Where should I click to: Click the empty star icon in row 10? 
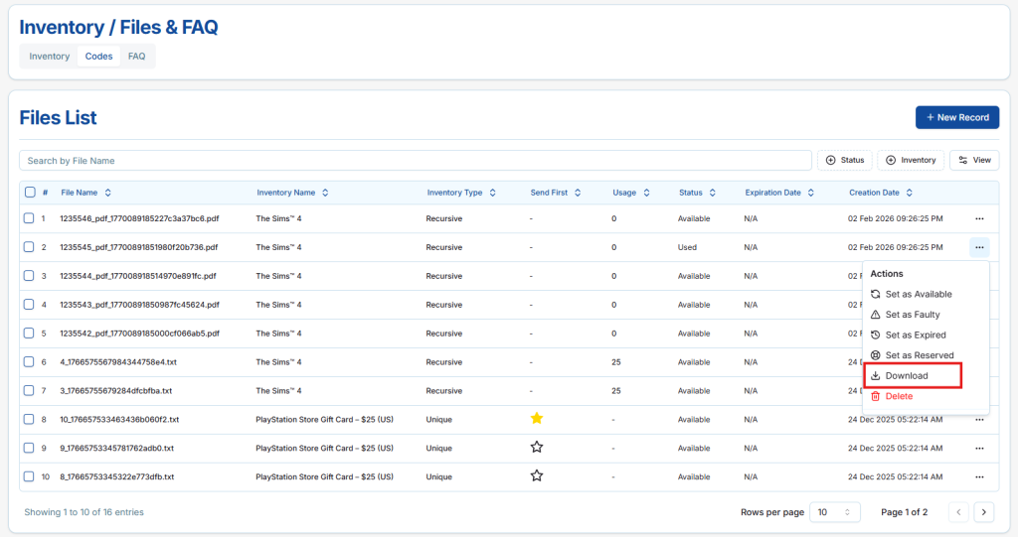pos(537,476)
